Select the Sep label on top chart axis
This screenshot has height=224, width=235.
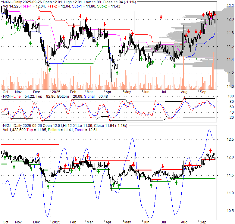tap(203, 92)
